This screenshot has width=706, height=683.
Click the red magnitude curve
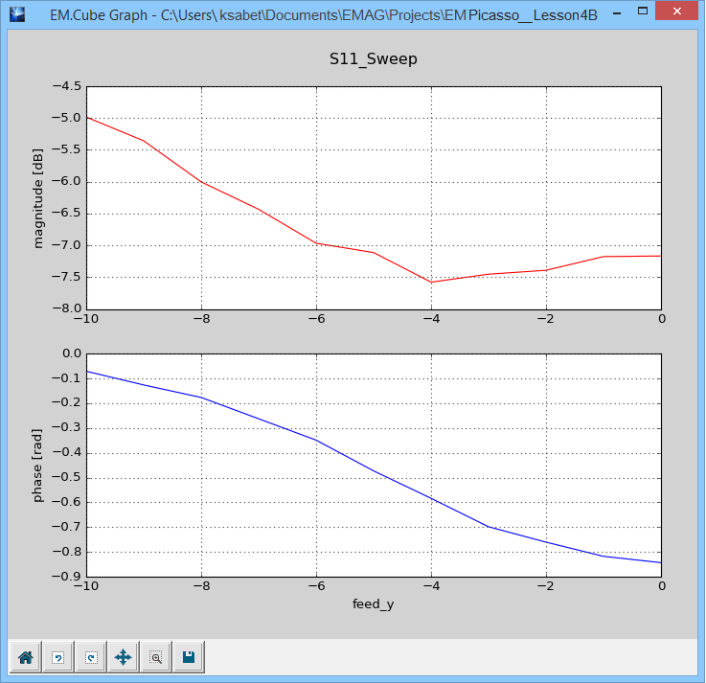[x=259, y=209]
